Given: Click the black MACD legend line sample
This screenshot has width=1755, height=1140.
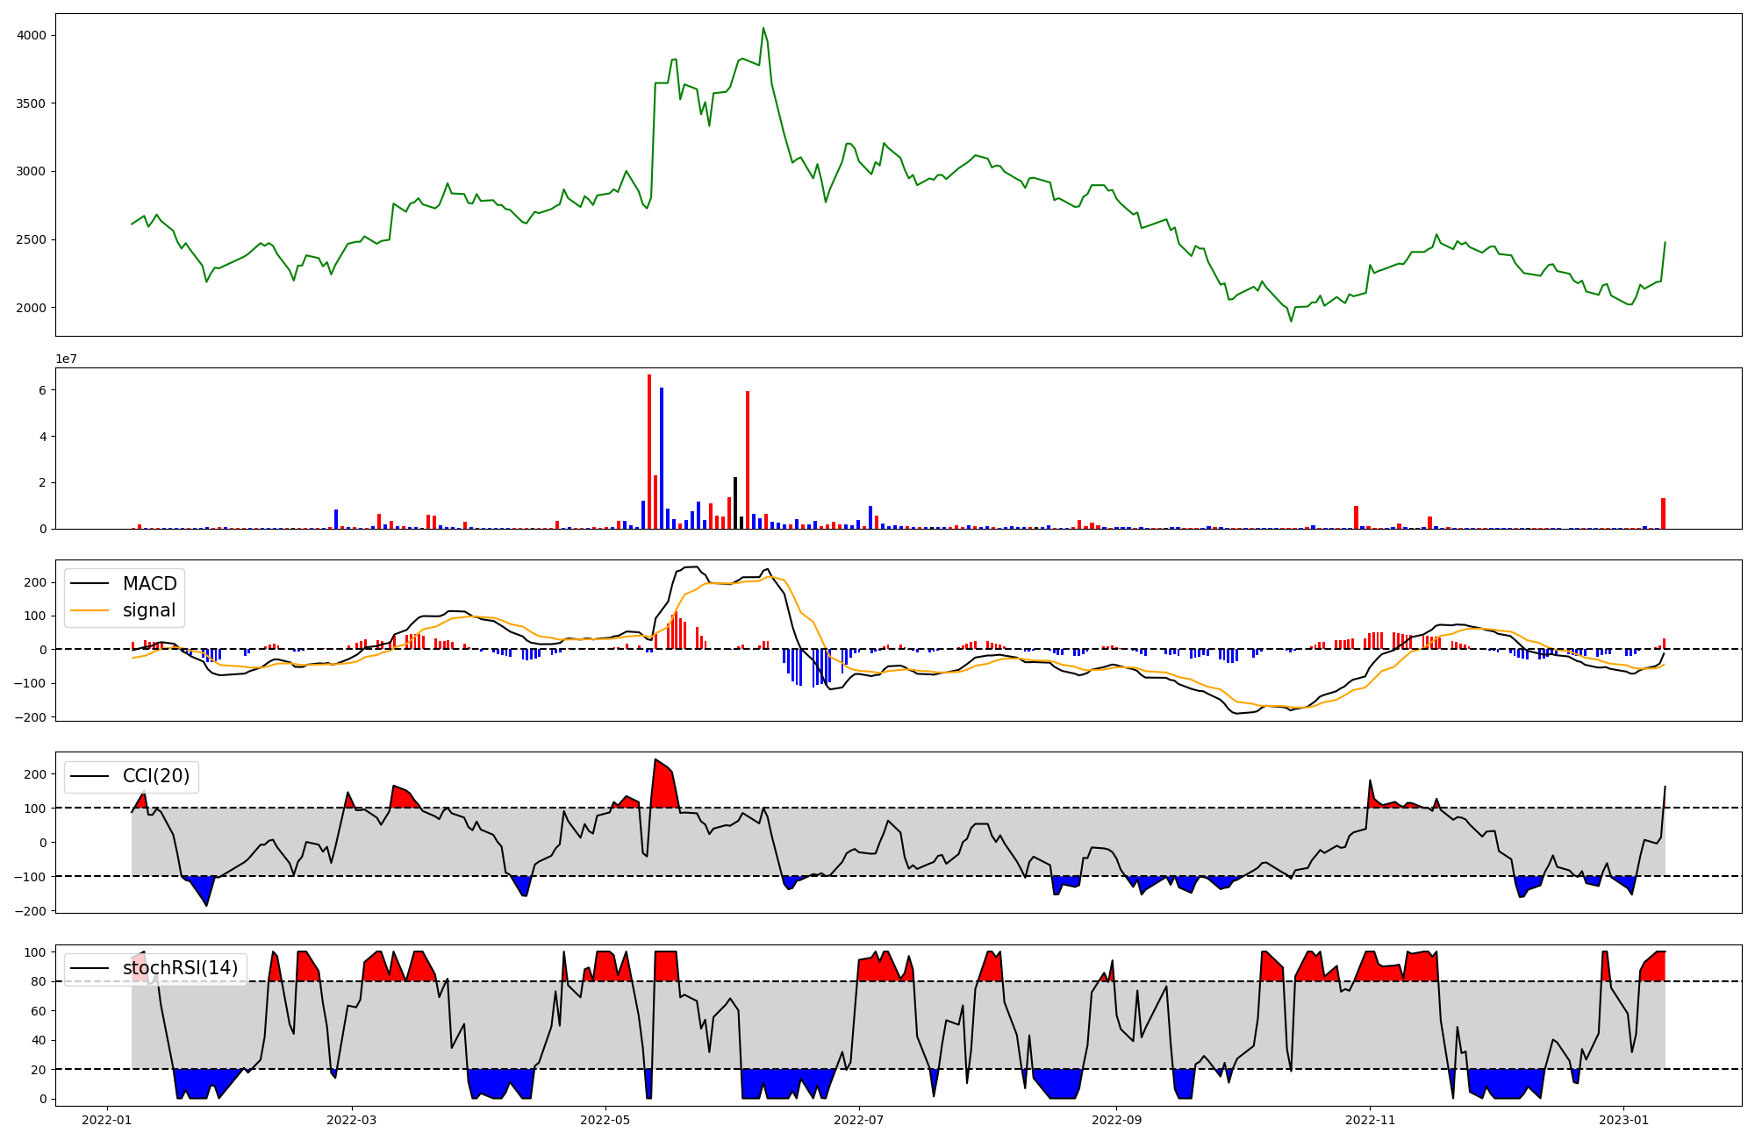Looking at the screenshot, I should pos(90,584).
